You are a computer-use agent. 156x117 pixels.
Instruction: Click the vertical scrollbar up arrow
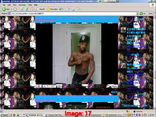154,17
